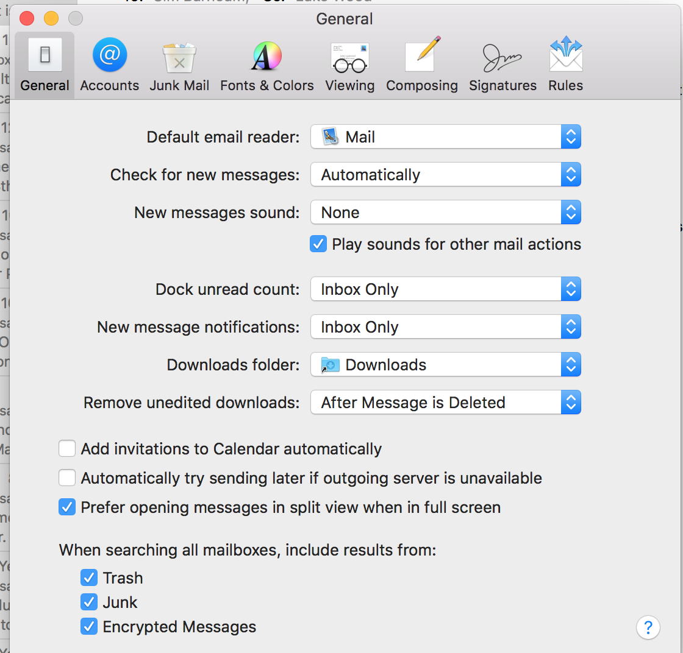Screen dimensions: 683x653
Task: Switch to Signatures tab label
Action: pyautogui.click(x=502, y=86)
